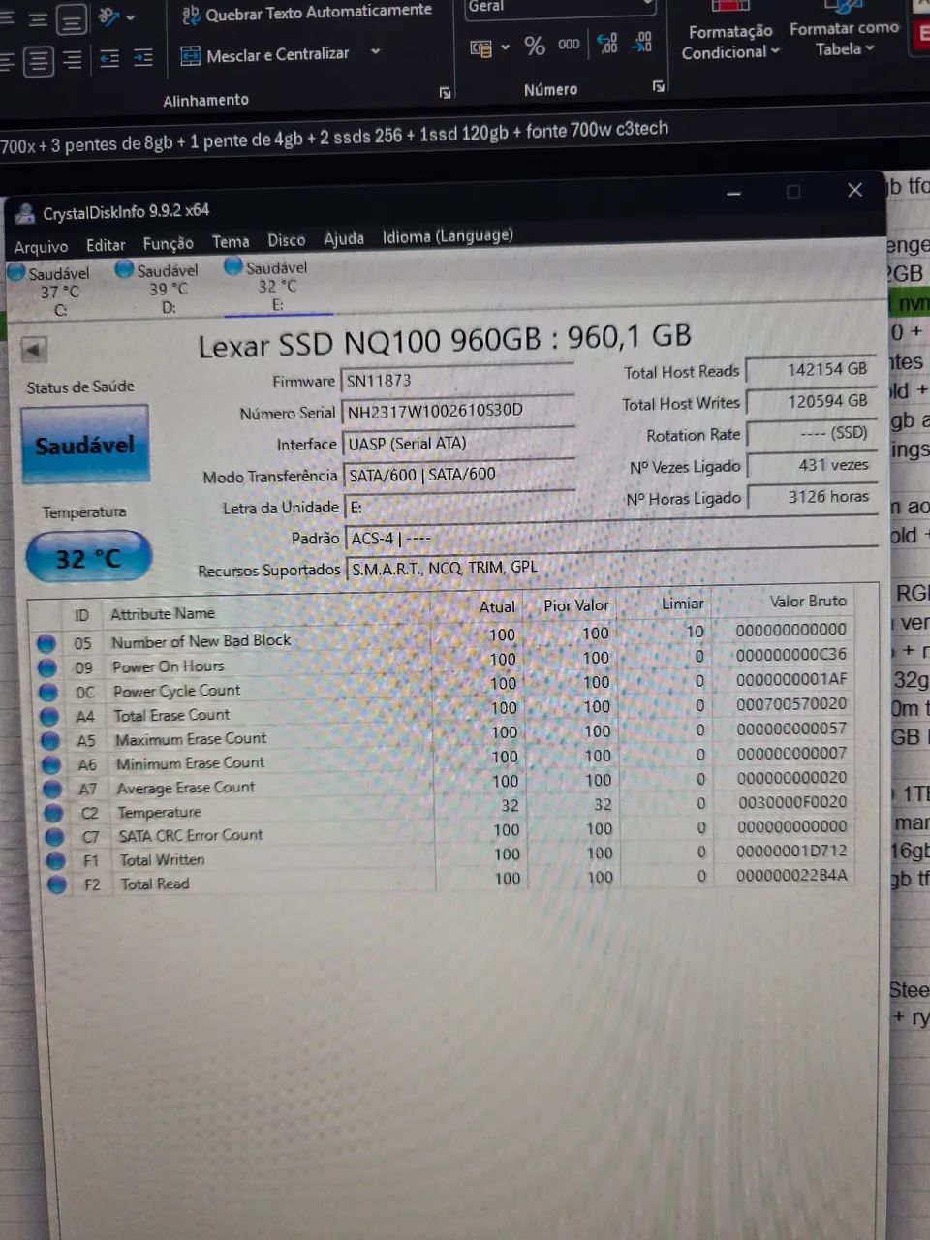
Task: Switch to the C: disk tab
Action: [50, 292]
